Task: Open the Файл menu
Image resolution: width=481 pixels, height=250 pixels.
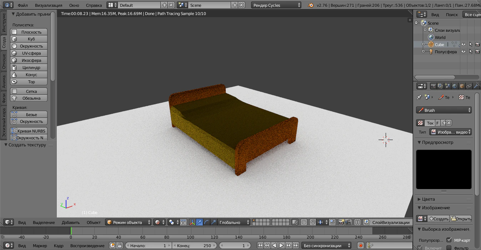Action: [x=22, y=5]
